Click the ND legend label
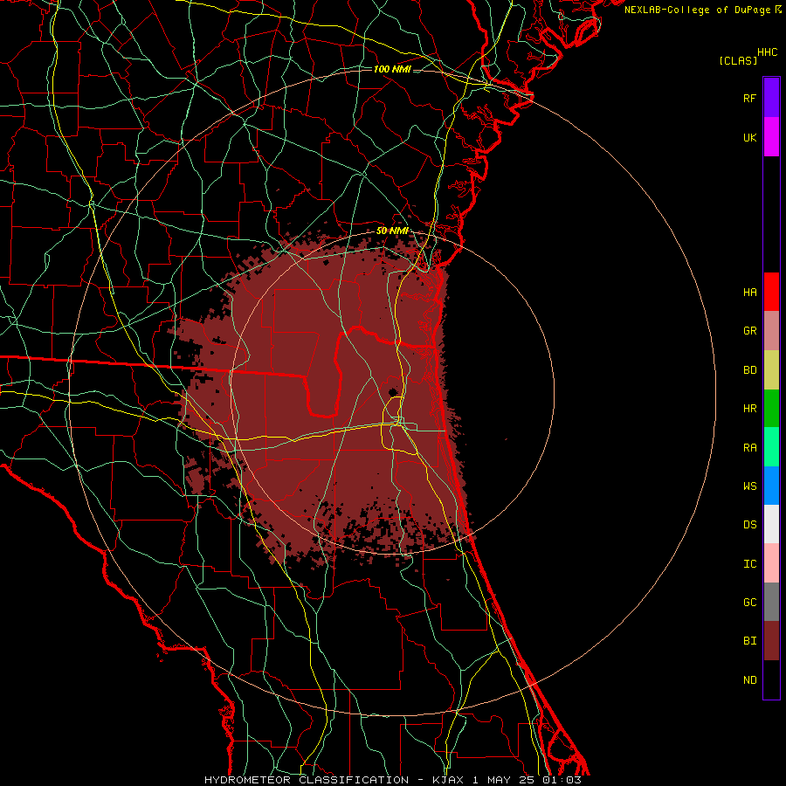This screenshot has height=786, width=786. (x=749, y=680)
